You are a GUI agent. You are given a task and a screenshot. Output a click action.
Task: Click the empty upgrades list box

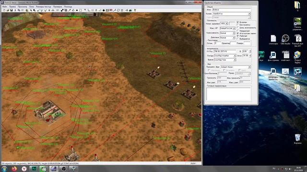point(228,94)
